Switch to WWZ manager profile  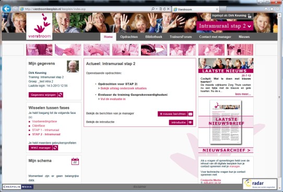(x=43, y=148)
